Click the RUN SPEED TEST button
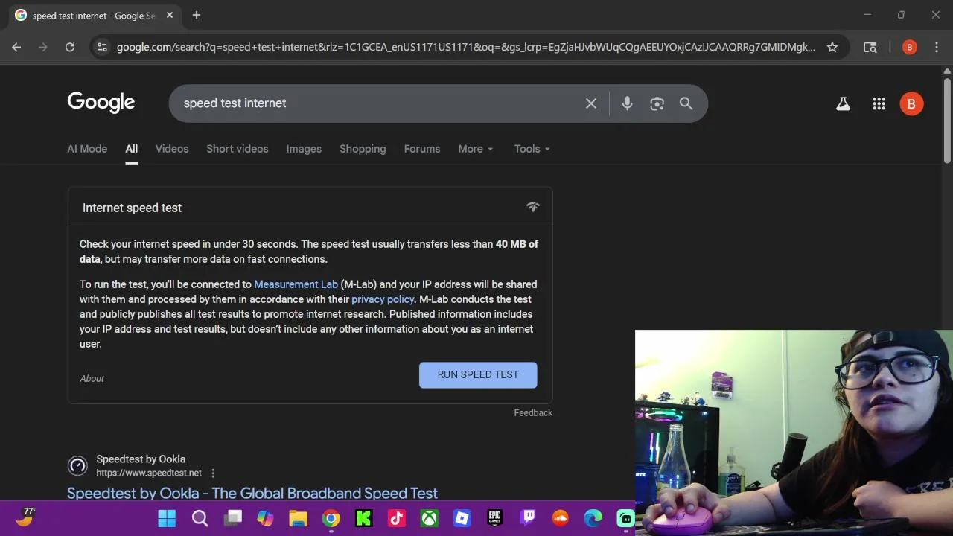Viewport: 953px width, 536px height. pyautogui.click(x=478, y=375)
